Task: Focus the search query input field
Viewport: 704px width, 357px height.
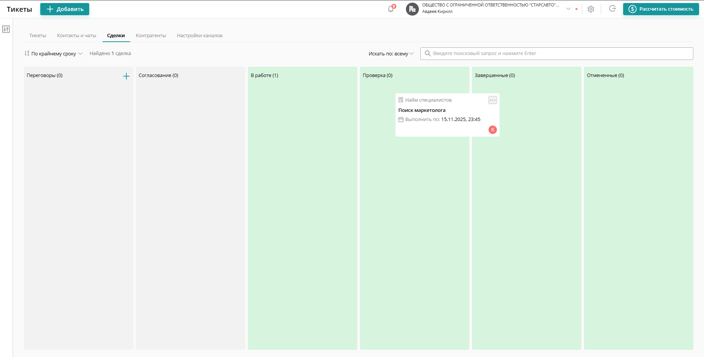Action: coord(557,53)
